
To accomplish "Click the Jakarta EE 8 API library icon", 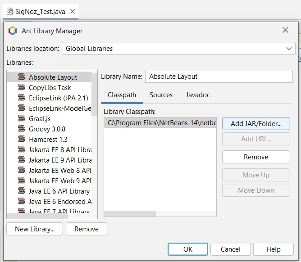I will pos(22,149).
